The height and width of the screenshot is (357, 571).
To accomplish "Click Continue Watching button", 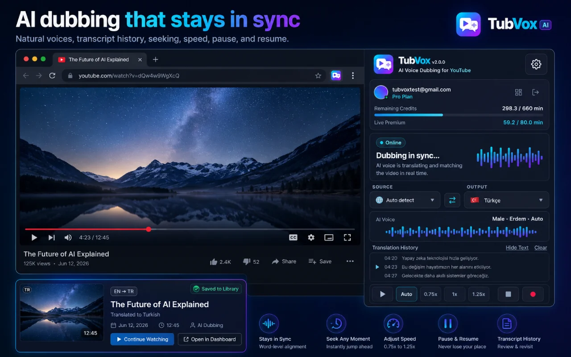I will pos(142,339).
